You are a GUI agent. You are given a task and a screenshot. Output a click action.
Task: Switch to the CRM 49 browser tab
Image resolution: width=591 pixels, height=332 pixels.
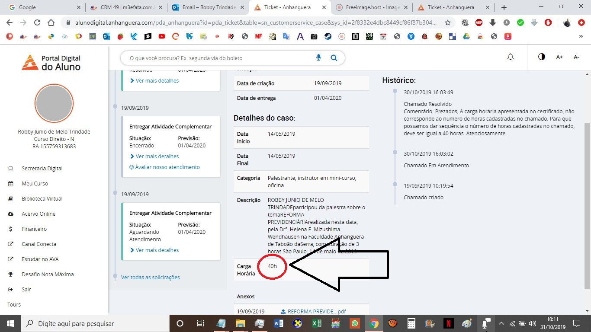[x=125, y=7]
